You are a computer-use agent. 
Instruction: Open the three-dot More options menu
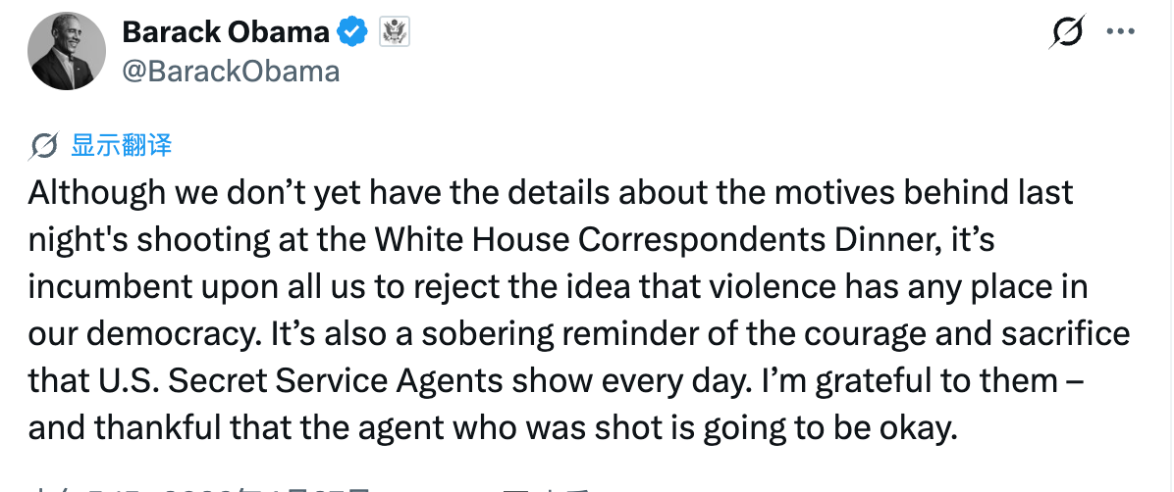(1120, 32)
